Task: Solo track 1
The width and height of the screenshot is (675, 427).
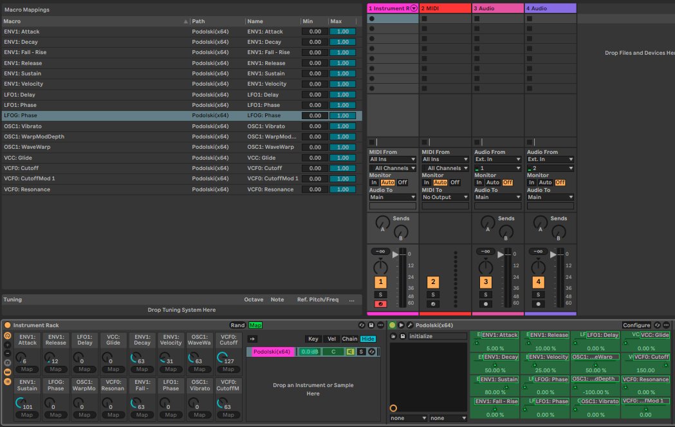Action: click(380, 295)
